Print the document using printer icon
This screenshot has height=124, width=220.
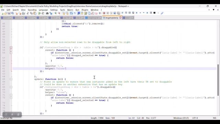click(23, 13)
